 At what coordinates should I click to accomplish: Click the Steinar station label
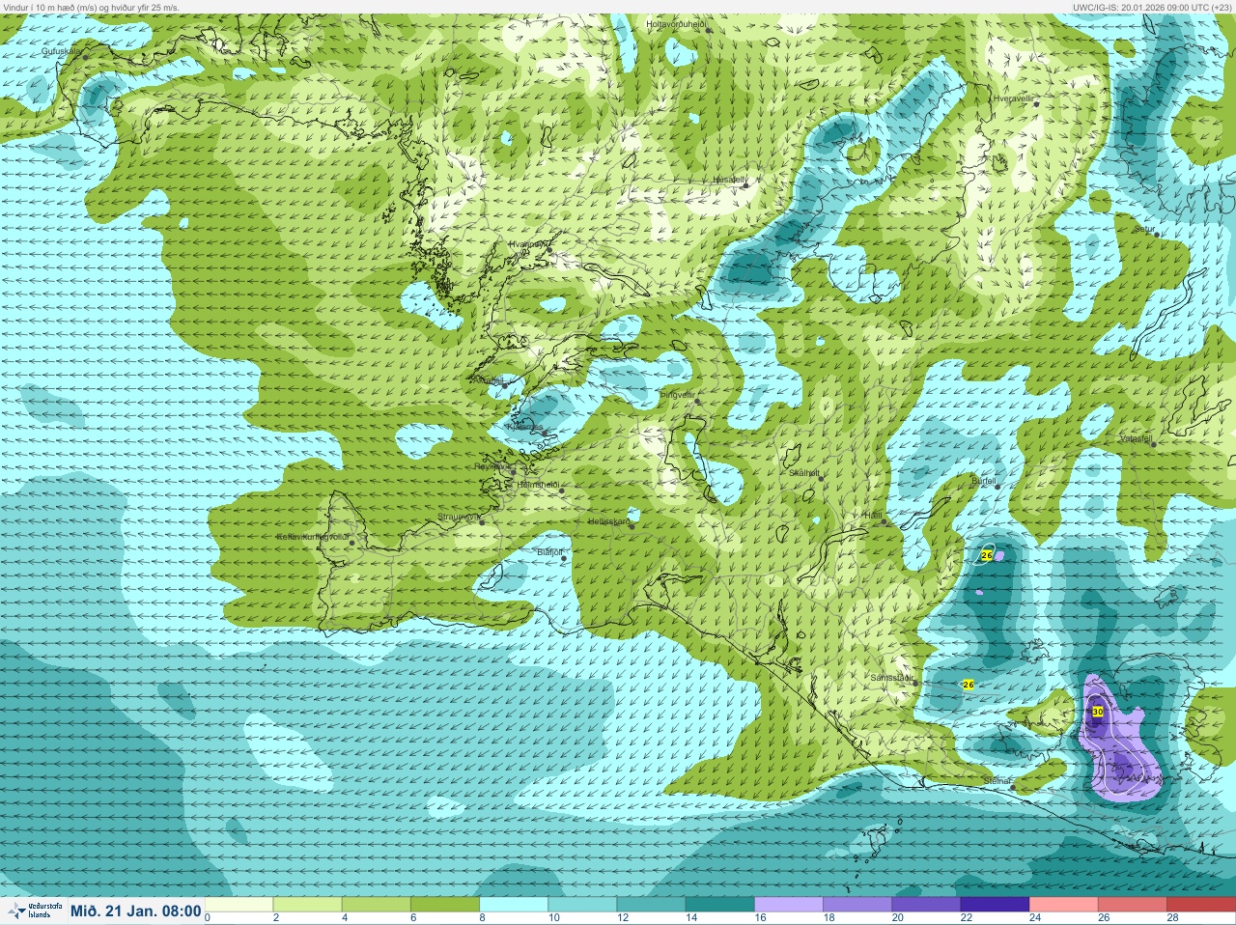[x=996, y=780]
